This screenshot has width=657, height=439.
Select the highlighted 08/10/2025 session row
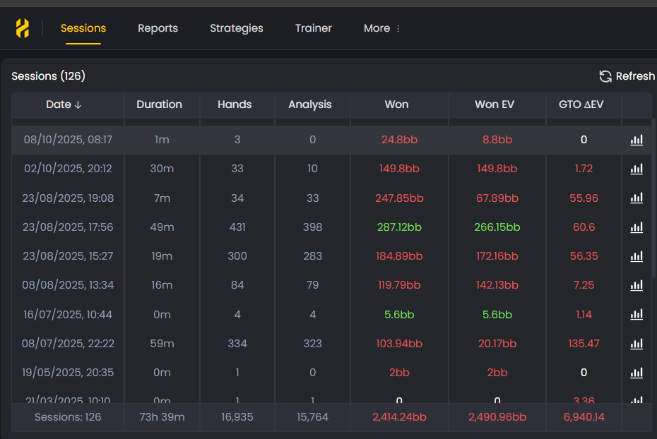click(x=283, y=140)
